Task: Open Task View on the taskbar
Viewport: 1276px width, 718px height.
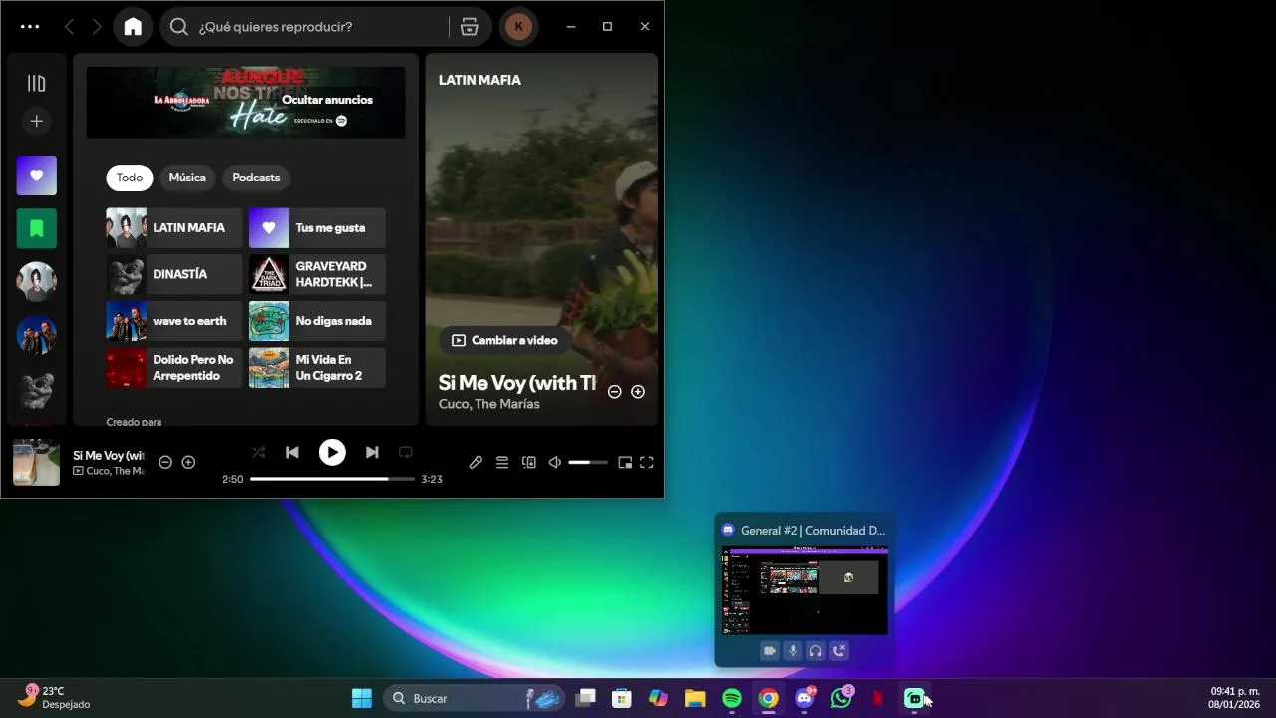Action: (586, 698)
